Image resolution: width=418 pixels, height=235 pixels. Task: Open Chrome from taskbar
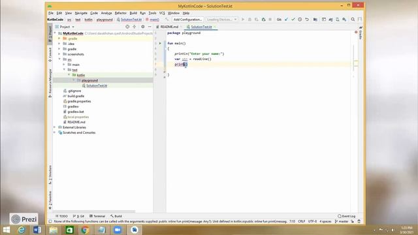(85, 230)
